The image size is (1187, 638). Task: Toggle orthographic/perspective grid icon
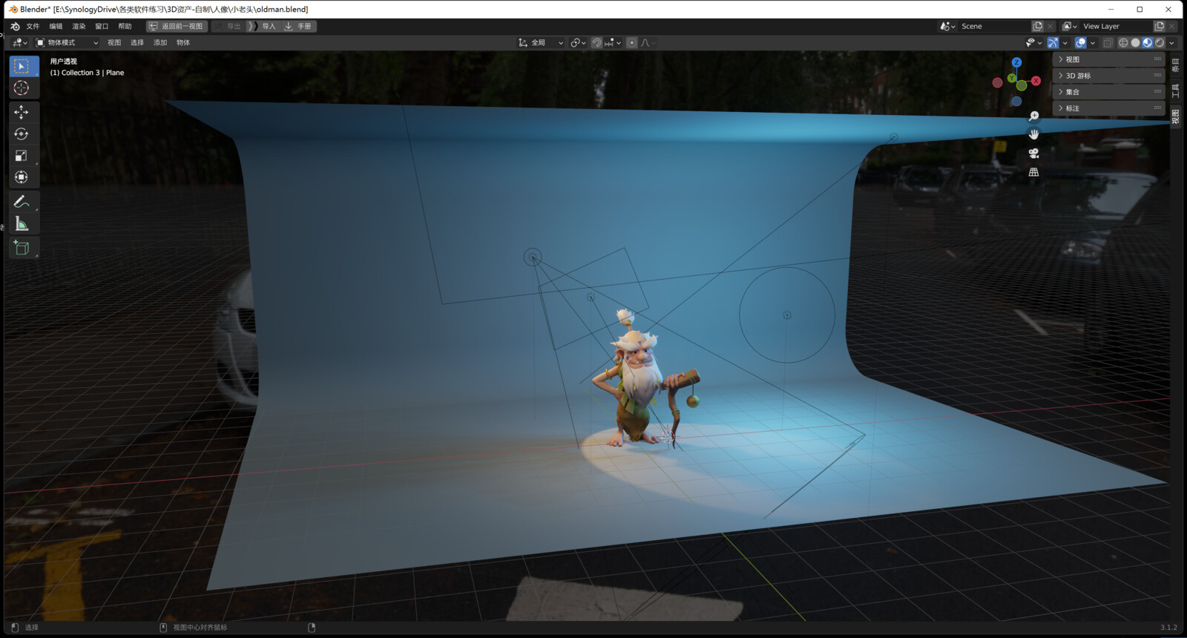(x=1033, y=172)
